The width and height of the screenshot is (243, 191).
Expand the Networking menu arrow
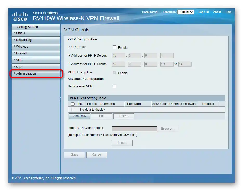tap(15, 39)
